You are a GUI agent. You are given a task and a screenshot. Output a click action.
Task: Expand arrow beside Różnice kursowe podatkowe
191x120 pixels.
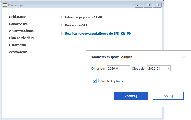pos(62,34)
